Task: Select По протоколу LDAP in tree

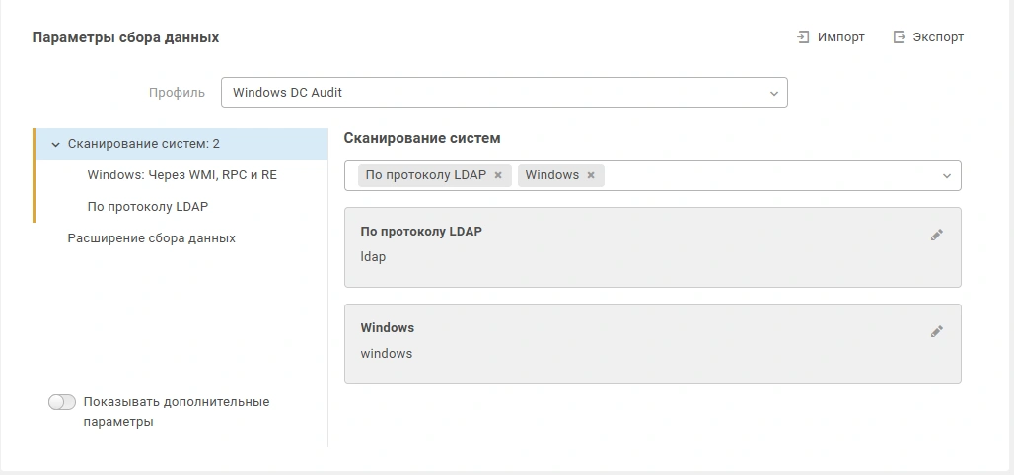Action: [x=147, y=207]
